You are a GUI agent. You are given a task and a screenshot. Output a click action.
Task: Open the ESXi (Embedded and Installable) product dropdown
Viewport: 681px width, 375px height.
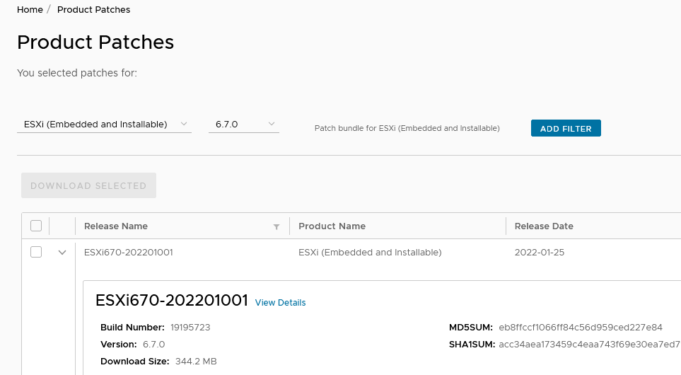tap(104, 125)
